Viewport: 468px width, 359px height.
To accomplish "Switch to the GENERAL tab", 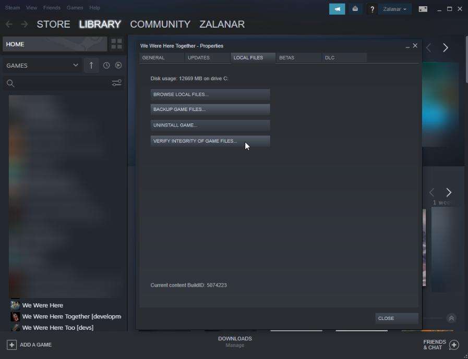I will [161, 57].
